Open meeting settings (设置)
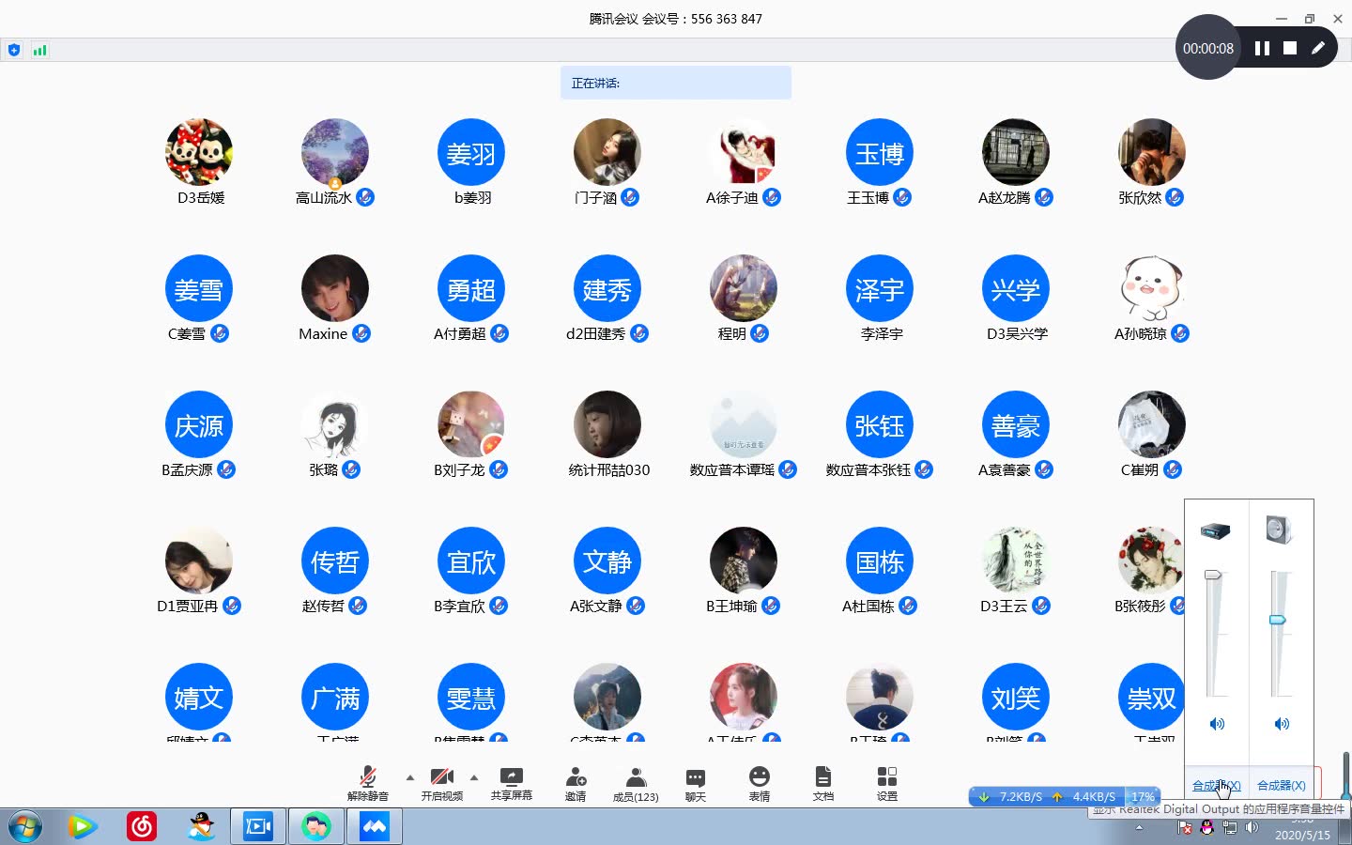Viewport: 1352px width, 845px height. tap(887, 783)
